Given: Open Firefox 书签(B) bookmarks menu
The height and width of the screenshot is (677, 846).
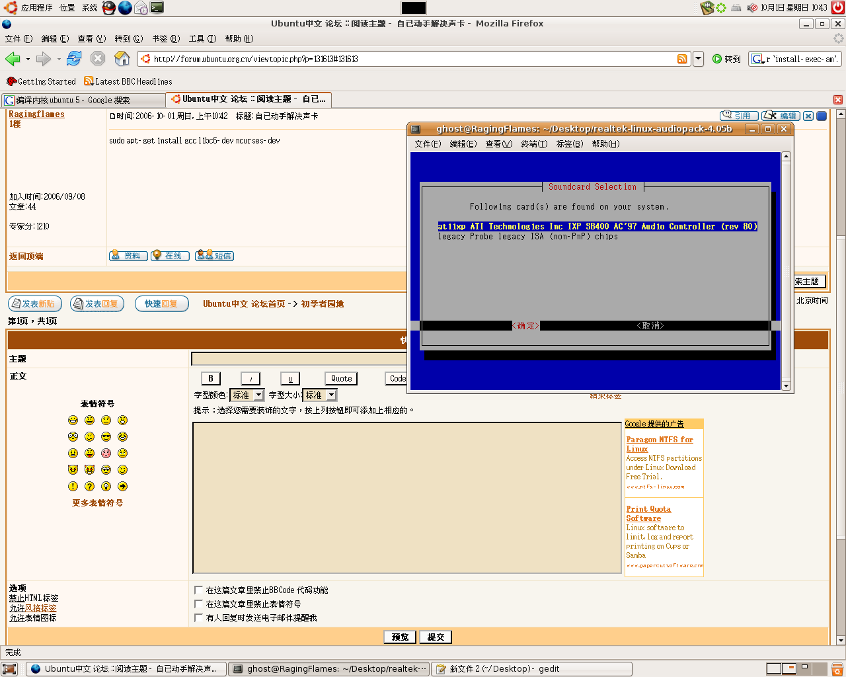Looking at the screenshot, I should 166,39.
